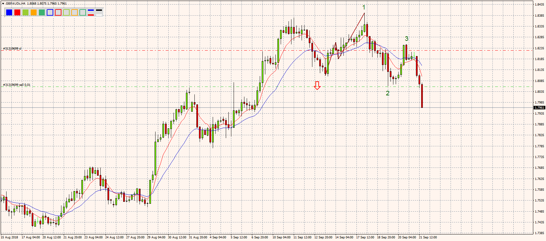Choose the yellow-green outlined square tool
Image resolution: width=546 pixels, height=241 pixels.
pyautogui.click(x=66, y=12)
